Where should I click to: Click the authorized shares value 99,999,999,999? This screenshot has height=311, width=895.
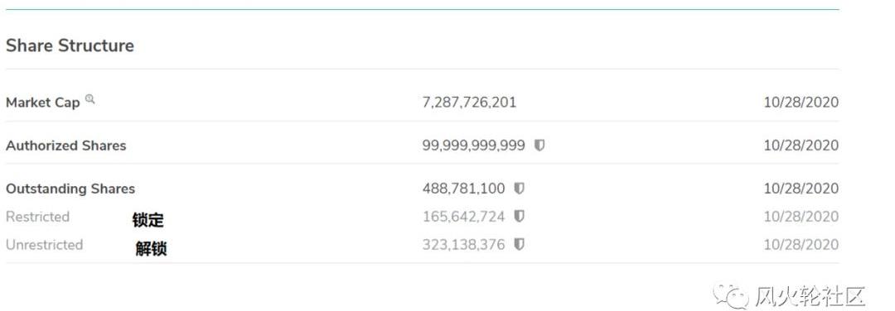[x=474, y=146]
